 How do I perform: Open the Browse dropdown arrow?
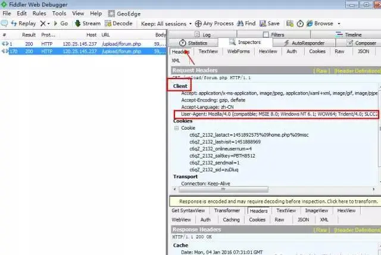(339, 24)
